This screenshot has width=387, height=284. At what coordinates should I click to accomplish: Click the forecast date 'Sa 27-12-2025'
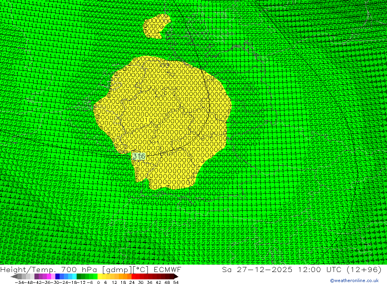point(257,270)
